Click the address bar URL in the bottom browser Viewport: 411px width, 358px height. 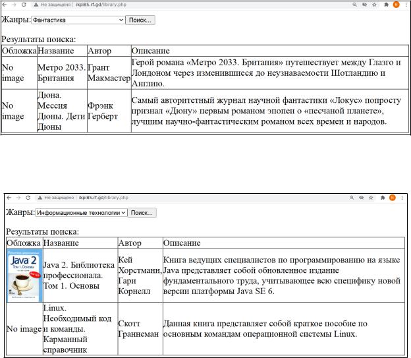(x=103, y=197)
